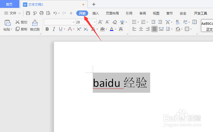Toggle Bold formatting
This screenshot has width=213, height=132.
pyautogui.click(x=47, y=29)
